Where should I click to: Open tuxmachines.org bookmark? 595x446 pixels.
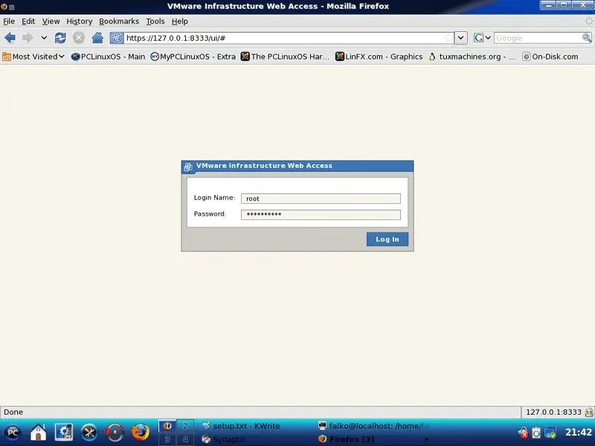point(472,56)
